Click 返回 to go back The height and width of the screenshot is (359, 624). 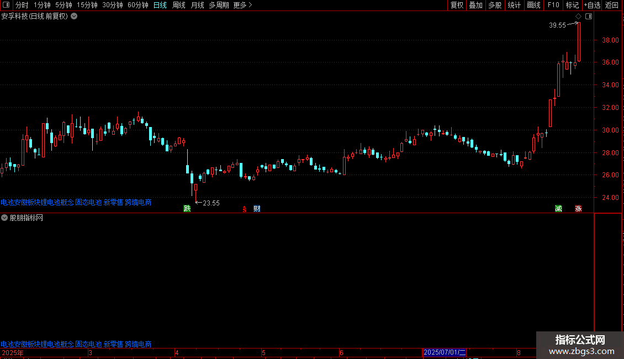click(612, 5)
